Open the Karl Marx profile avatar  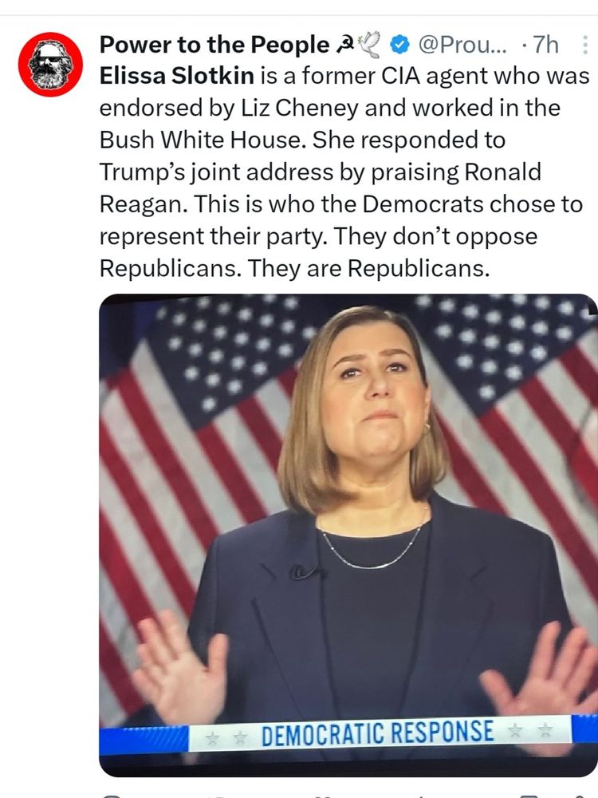pos(50,64)
